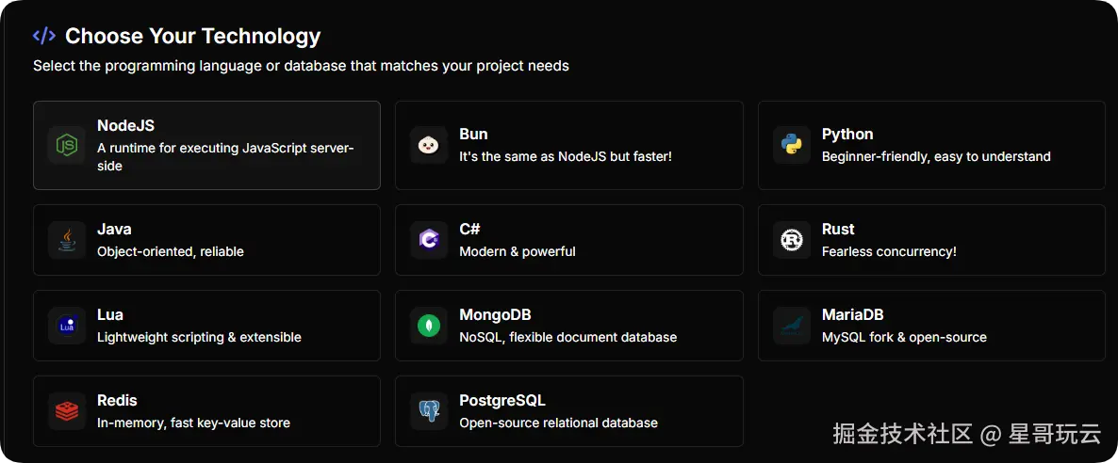Click the MongoDB green leaf icon
This screenshot has height=463, width=1118.
tap(429, 326)
